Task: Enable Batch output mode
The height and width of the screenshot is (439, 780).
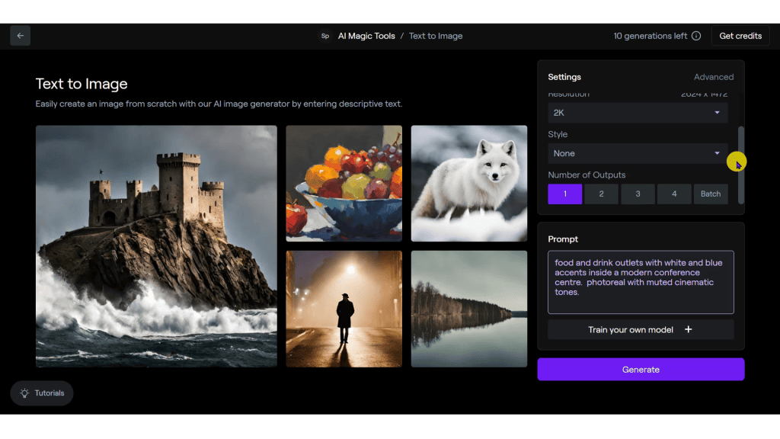Action: click(x=711, y=194)
